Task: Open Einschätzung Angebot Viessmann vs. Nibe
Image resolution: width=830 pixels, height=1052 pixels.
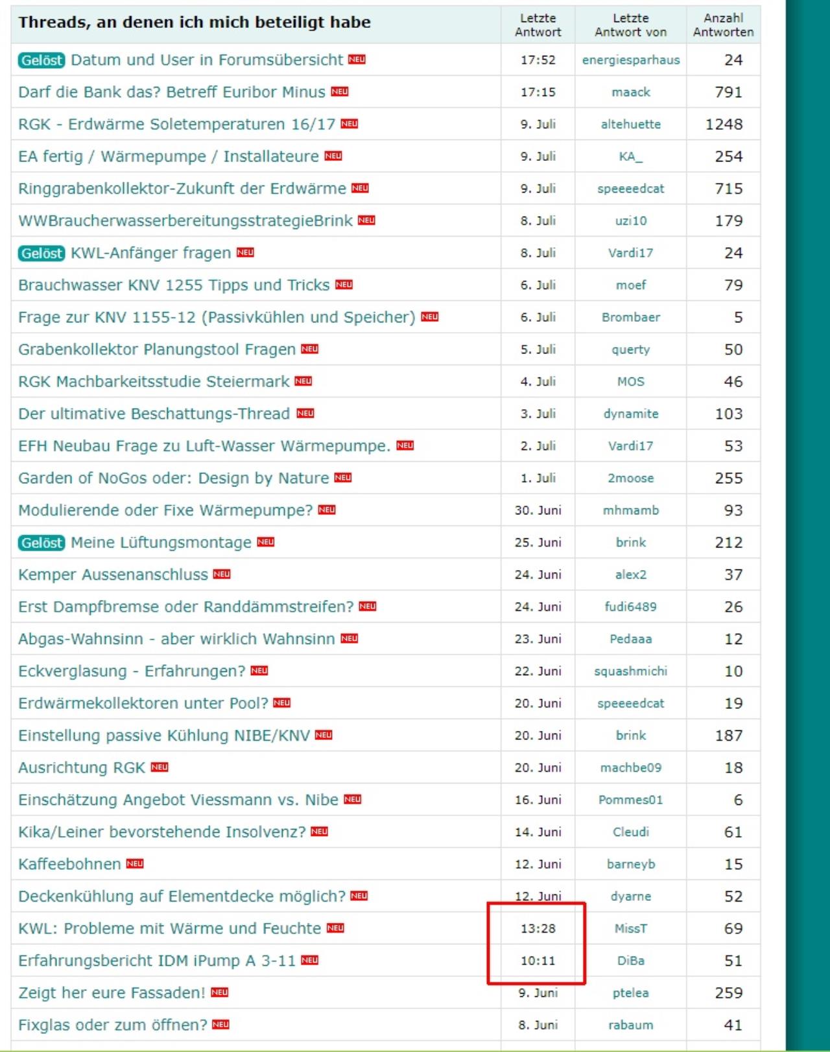Action: point(178,800)
